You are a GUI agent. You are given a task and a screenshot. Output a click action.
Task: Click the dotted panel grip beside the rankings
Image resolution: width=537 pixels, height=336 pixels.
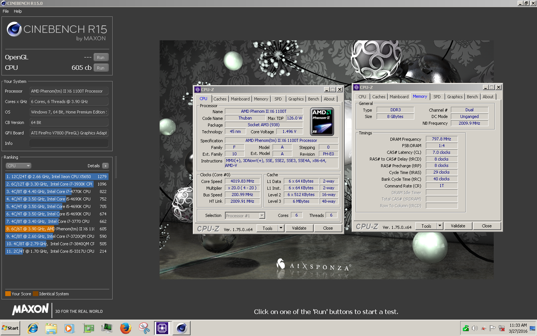tap(116, 167)
